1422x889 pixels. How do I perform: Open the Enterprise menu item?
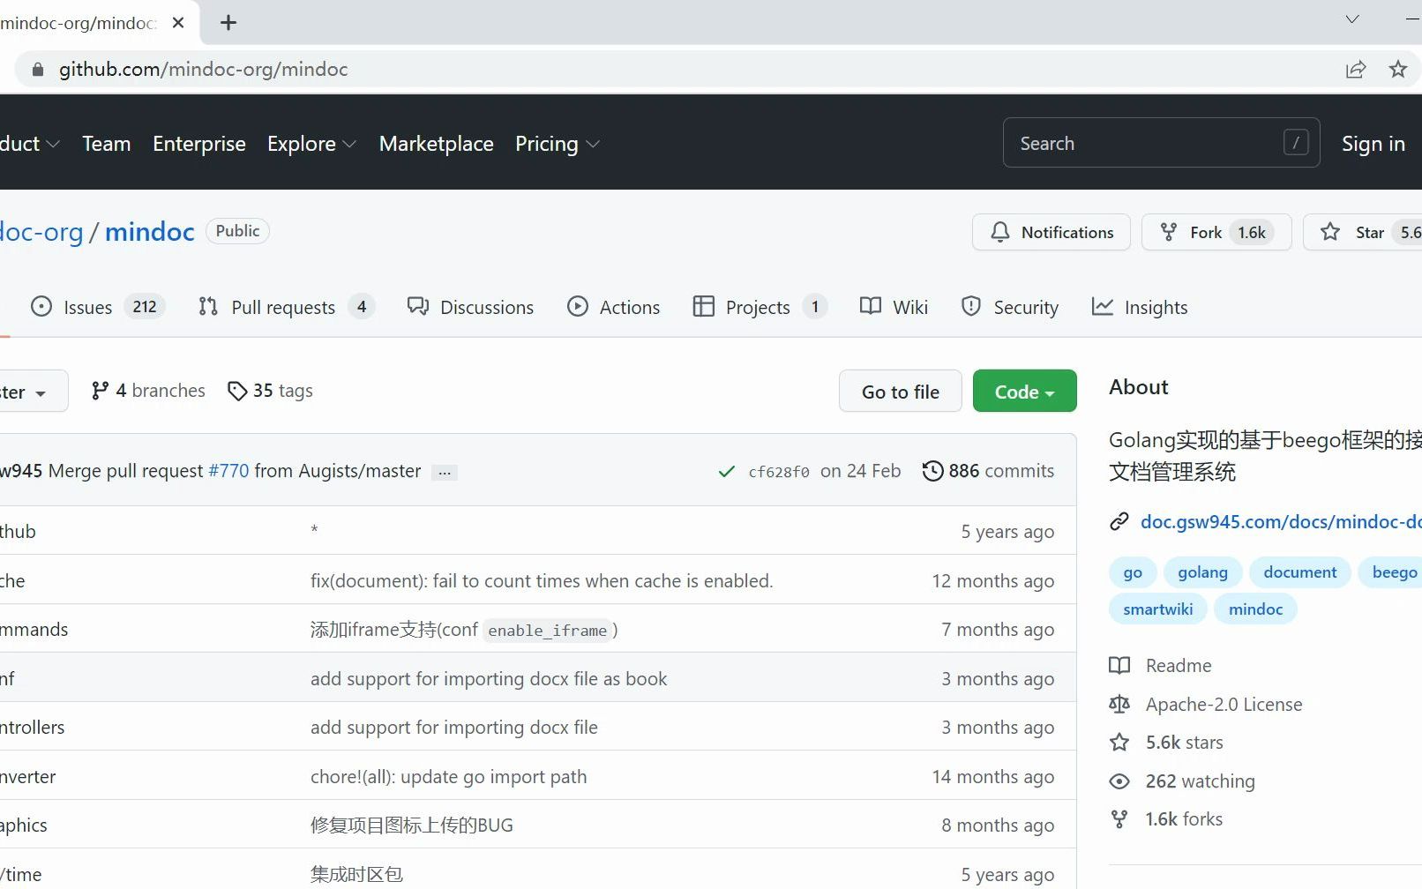click(x=199, y=144)
